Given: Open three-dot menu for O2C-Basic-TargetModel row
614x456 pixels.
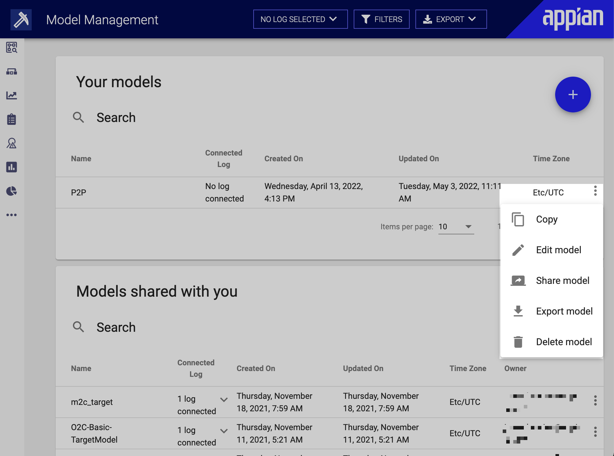Looking at the screenshot, I should click(x=595, y=432).
